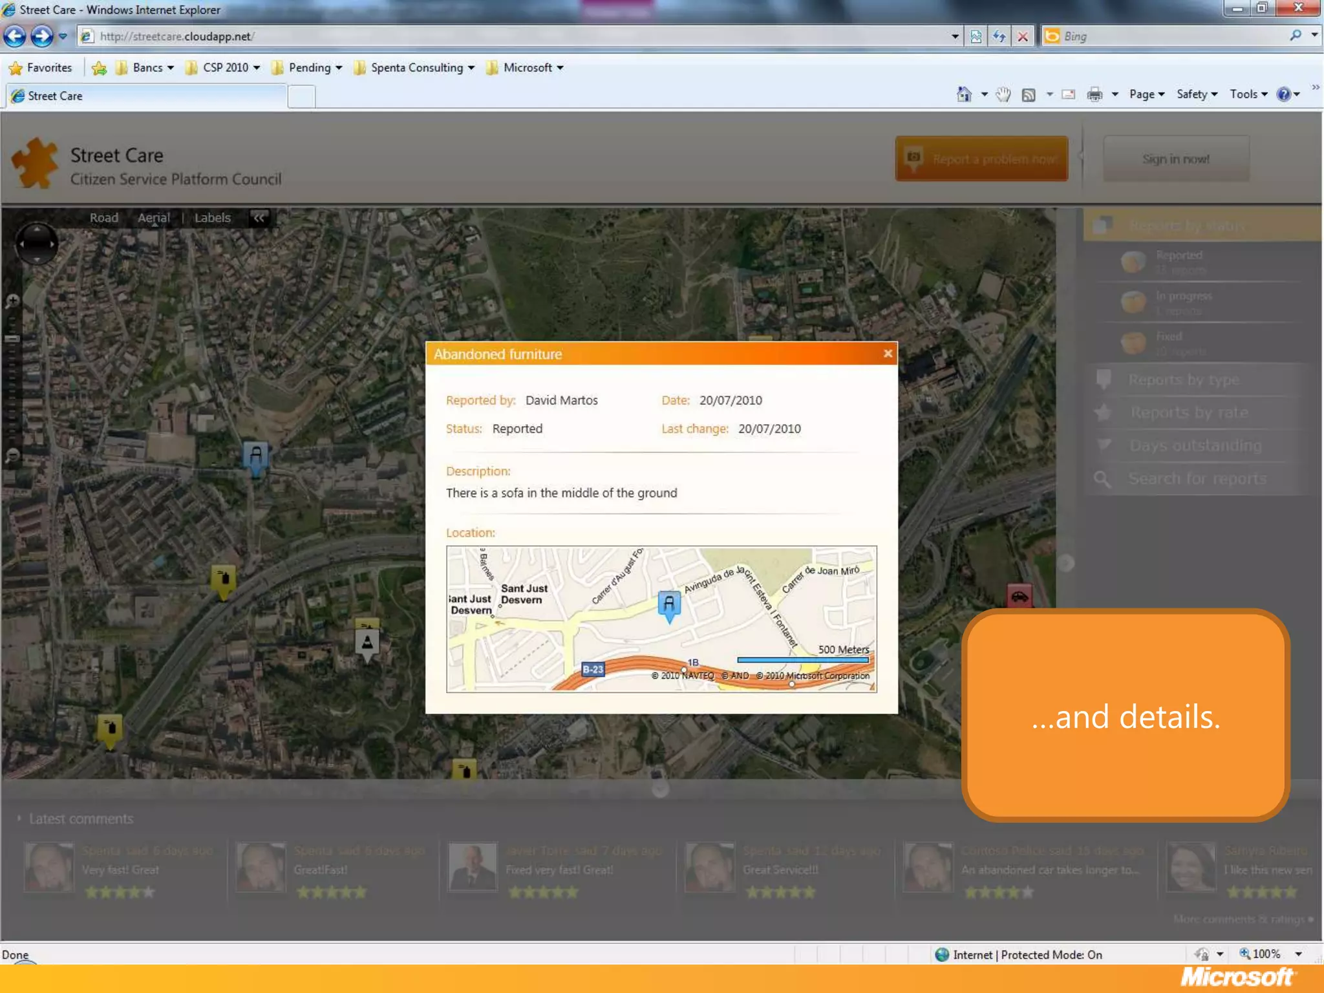
Task: Click the RSS feeds toolbar icon
Action: (1029, 94)
